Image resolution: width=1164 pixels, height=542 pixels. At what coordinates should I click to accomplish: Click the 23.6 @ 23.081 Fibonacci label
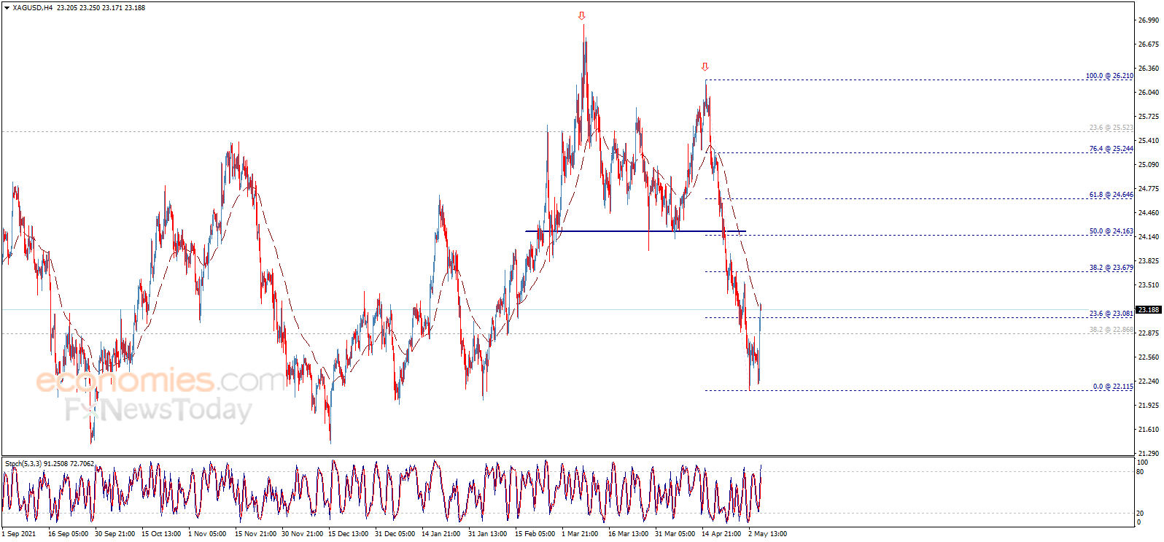click(1111, 314)
